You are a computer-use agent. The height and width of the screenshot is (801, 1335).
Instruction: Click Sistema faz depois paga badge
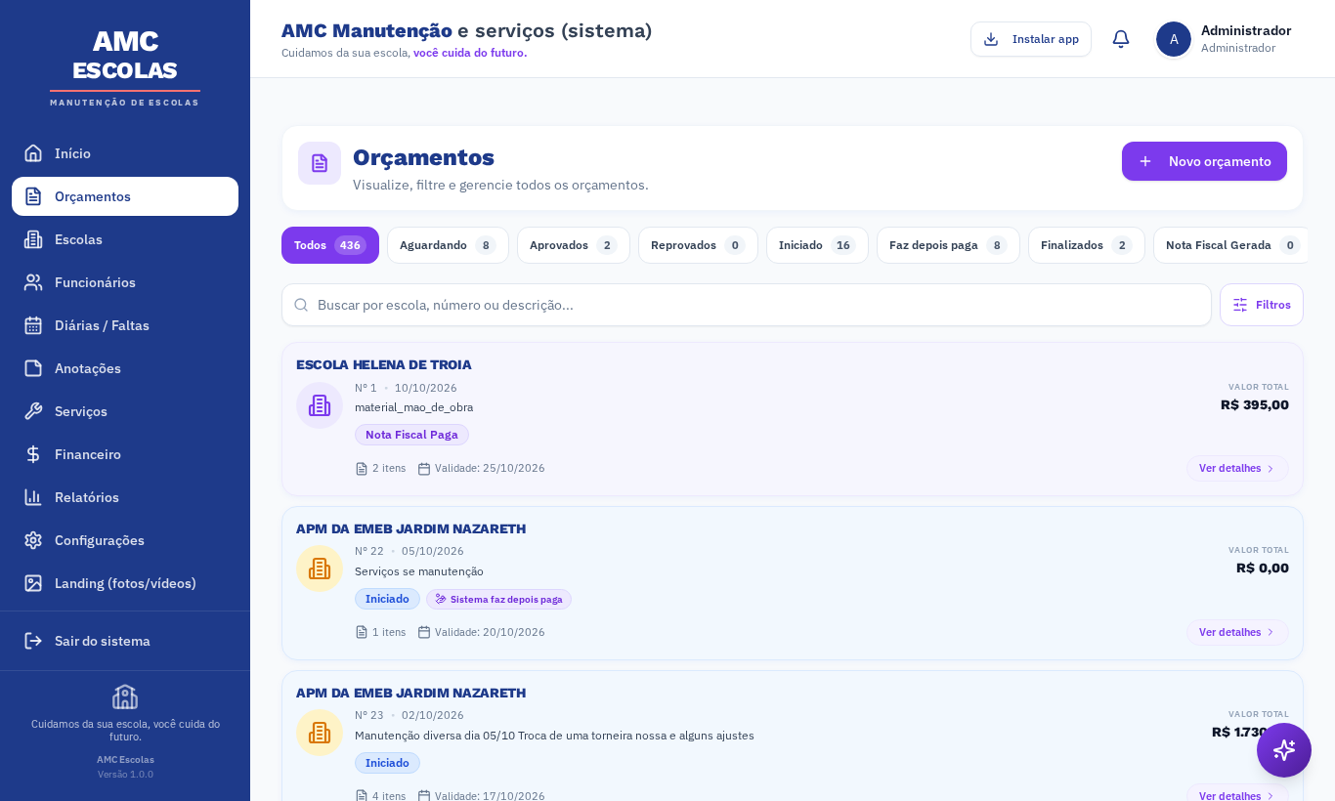click(x=498, y=599)
